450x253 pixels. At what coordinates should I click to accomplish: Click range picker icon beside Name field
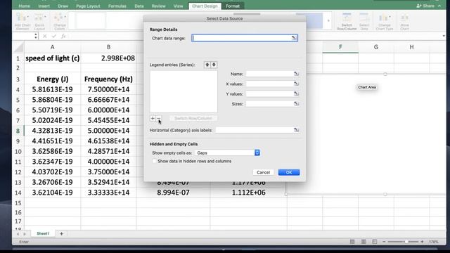tap(296, 74)
